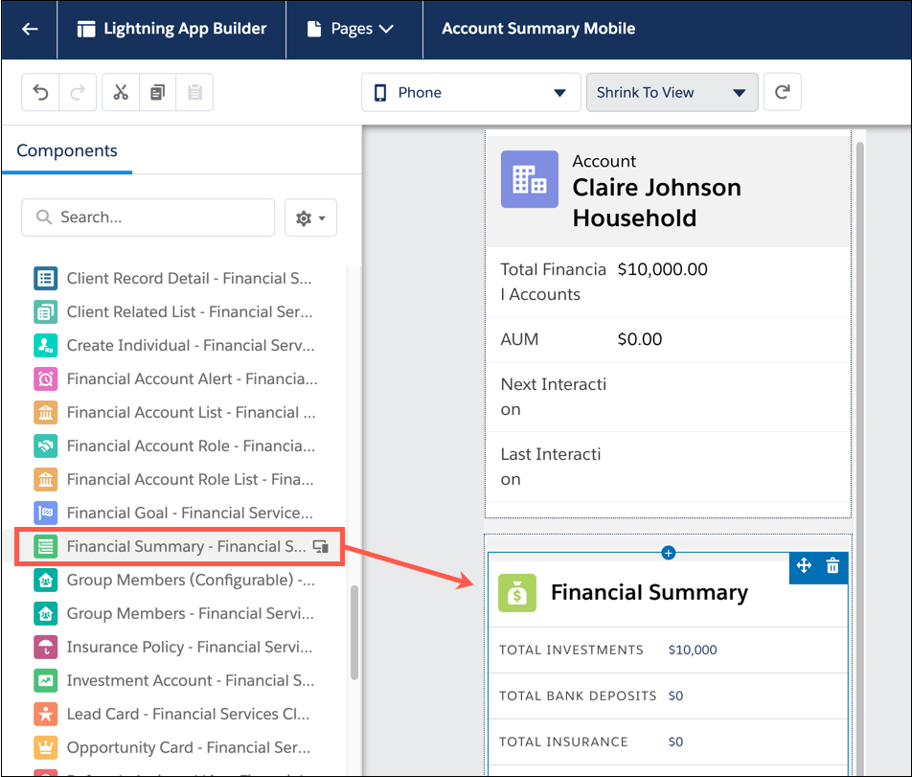This screenshot has height=777, width=912.
Task: Click the Lightning App Builder menu item
Action: point(171,29)
